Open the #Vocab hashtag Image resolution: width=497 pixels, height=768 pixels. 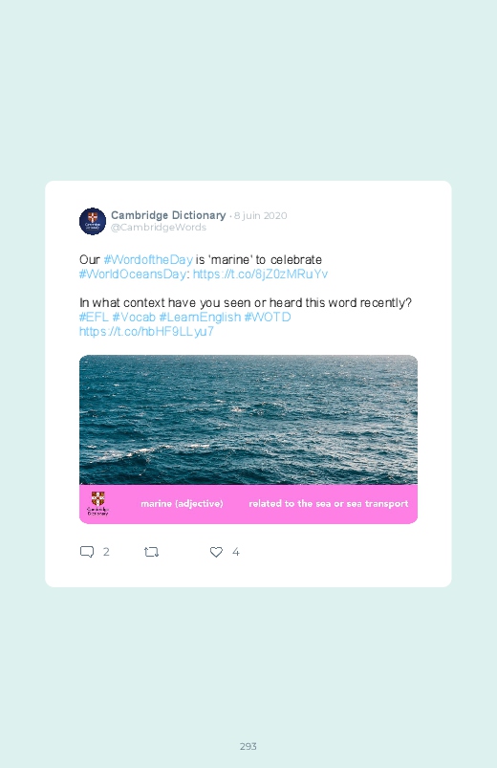(134, 317)
